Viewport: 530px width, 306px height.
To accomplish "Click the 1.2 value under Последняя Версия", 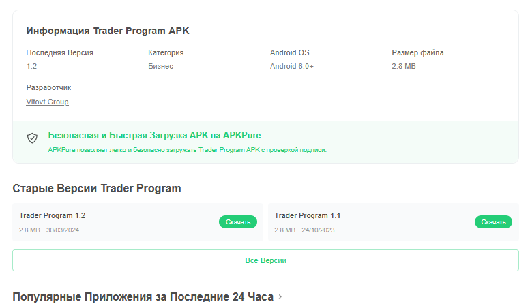I will point(31,66).
